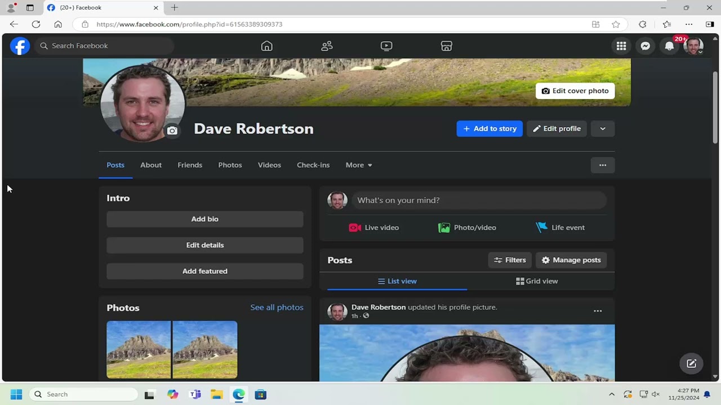
Task: Click the Edit profile button
Action: coord(557,129)
